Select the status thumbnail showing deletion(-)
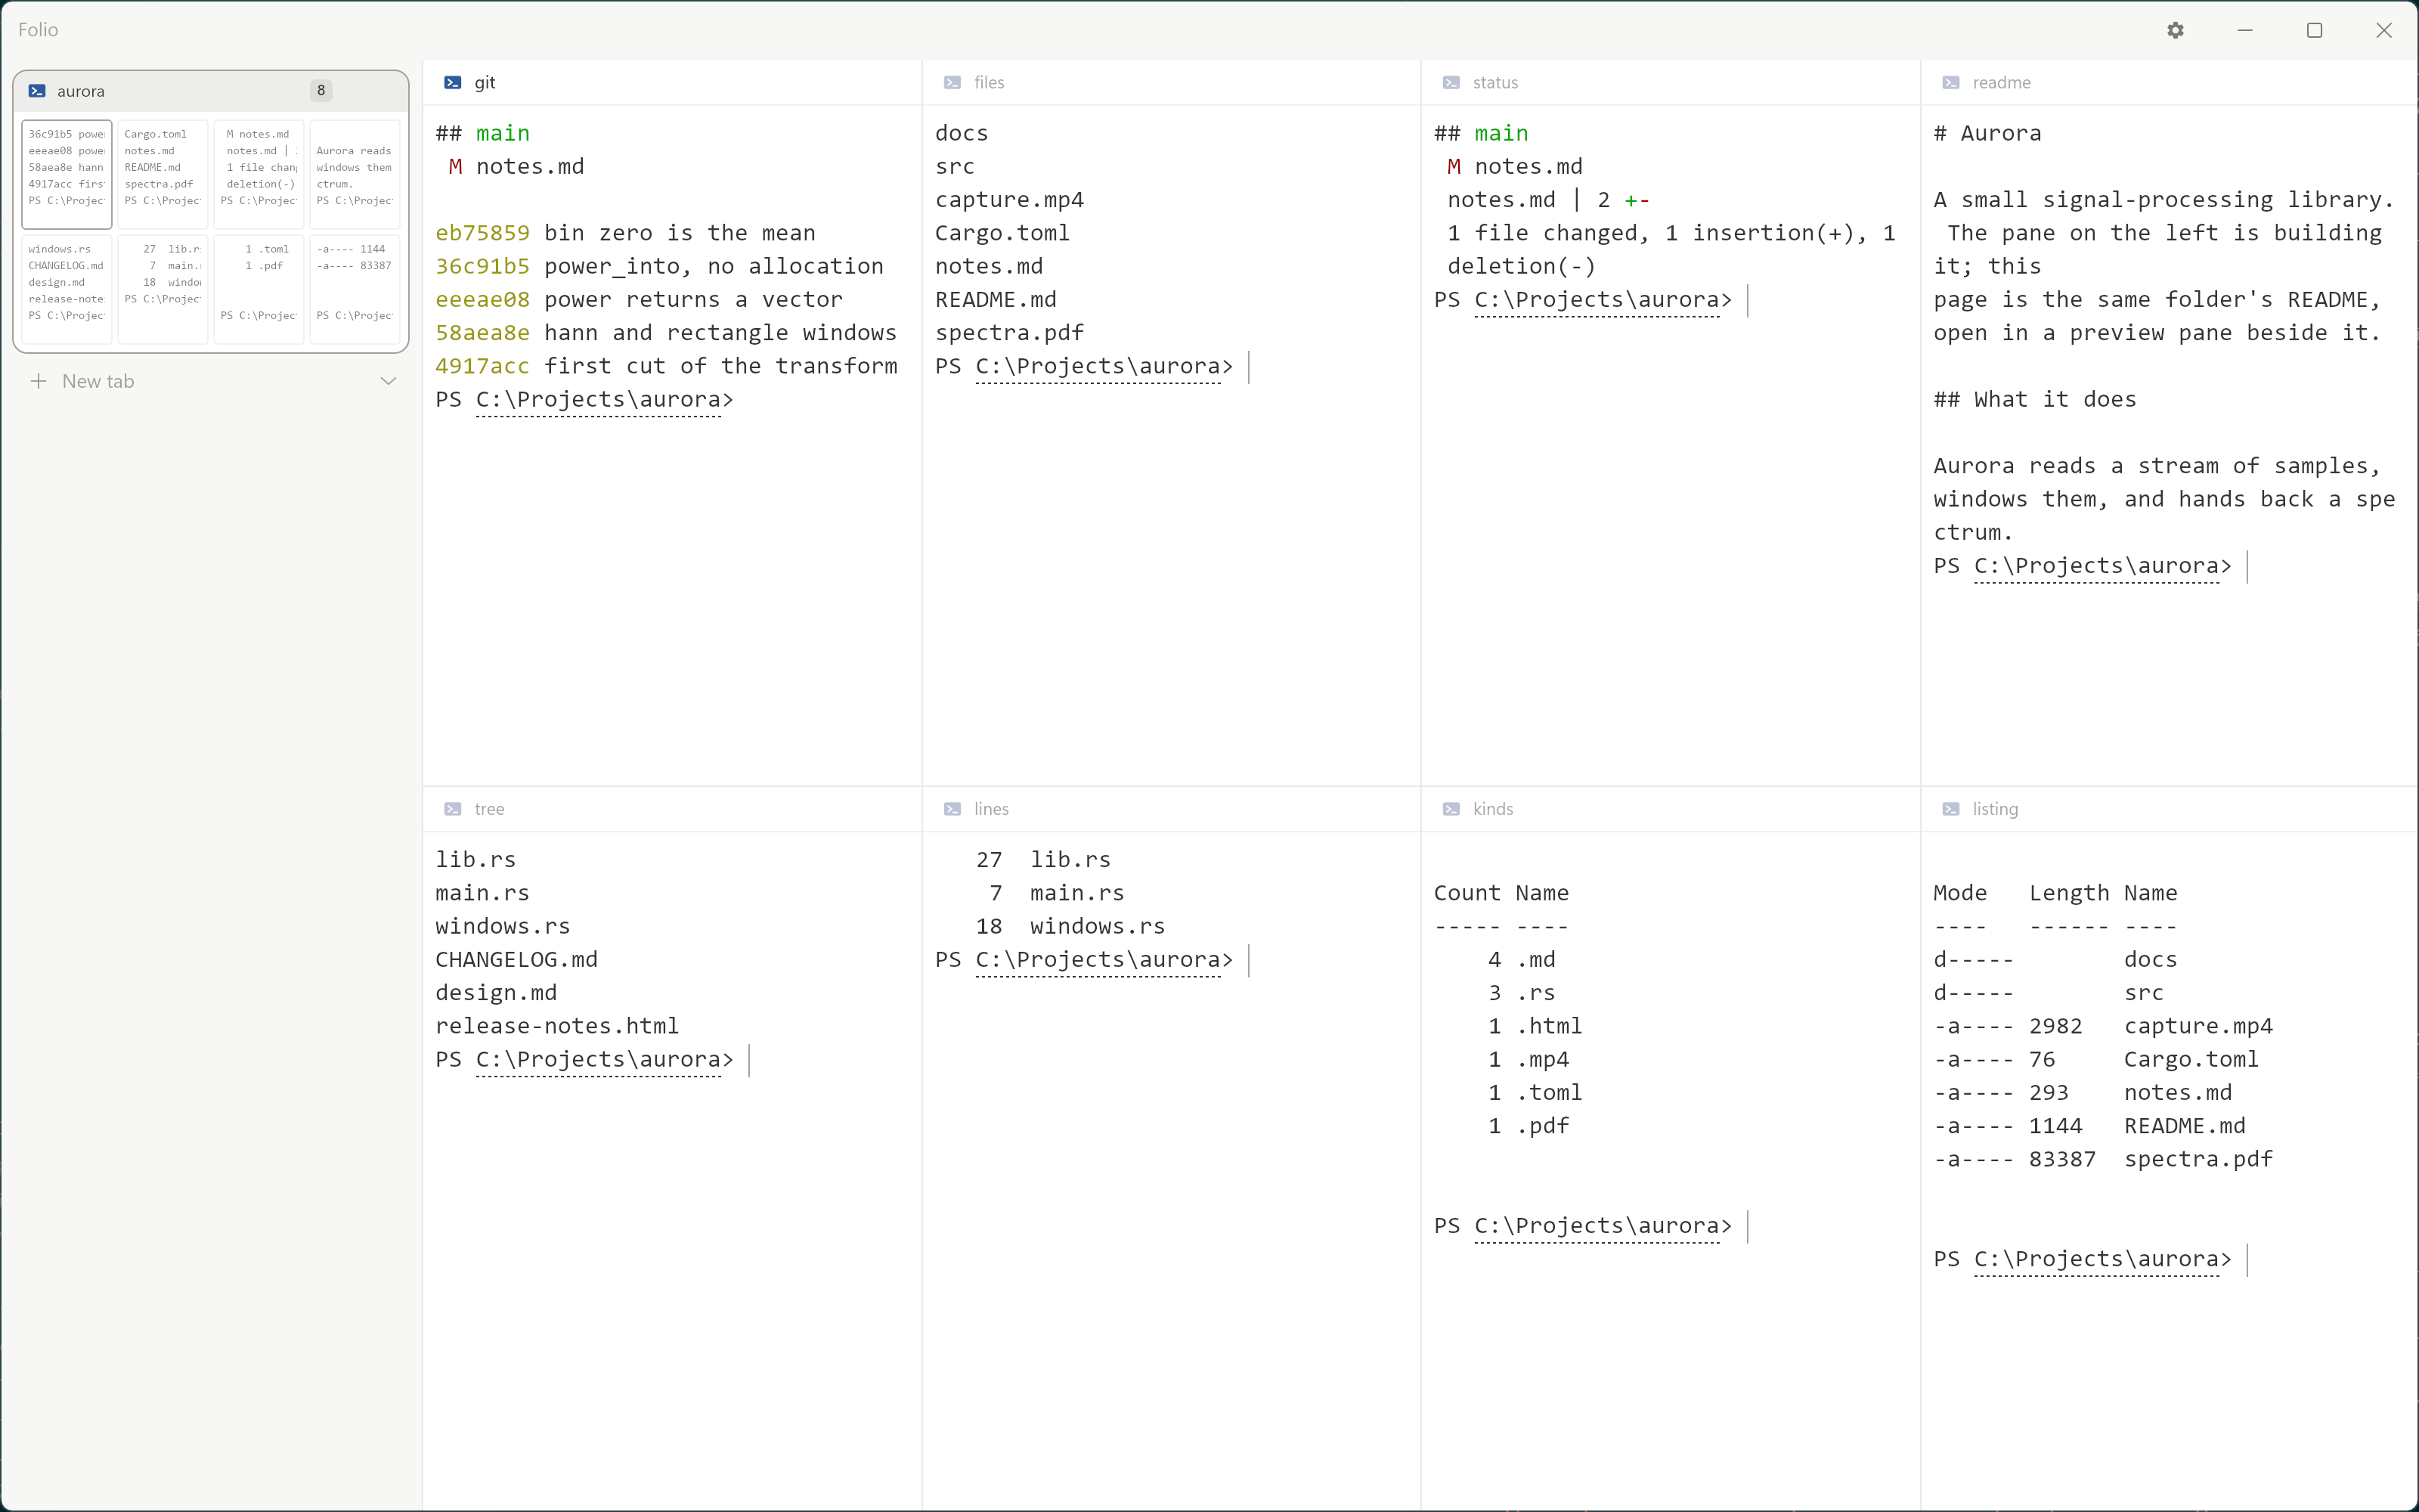The width and height of the screenshot is (2419, 1512). 259,174
